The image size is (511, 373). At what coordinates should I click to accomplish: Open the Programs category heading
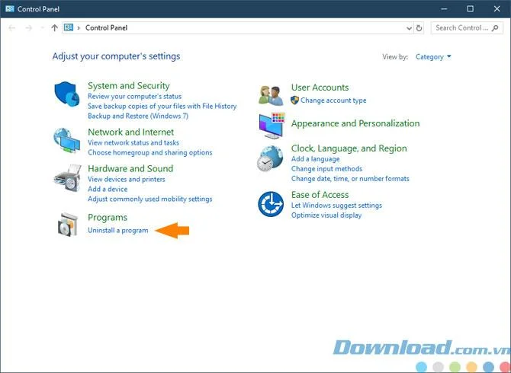pyautogui.click(x=108, y=218)
